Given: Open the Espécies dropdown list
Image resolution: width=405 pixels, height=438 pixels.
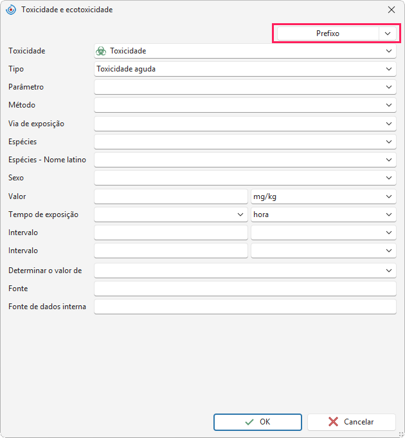Looking at the screenshot, I should pos(245,142).
